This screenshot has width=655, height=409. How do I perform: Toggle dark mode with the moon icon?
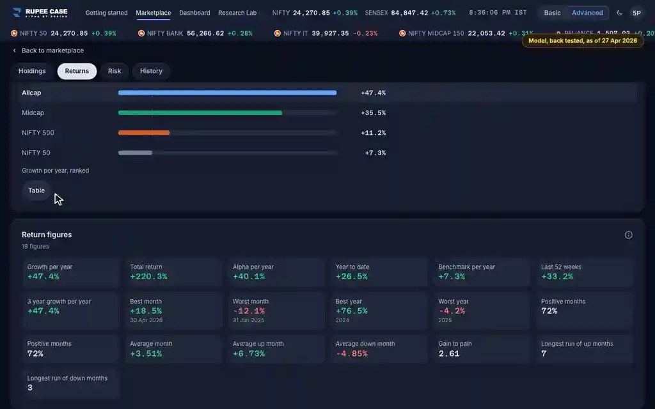(619, 13)
